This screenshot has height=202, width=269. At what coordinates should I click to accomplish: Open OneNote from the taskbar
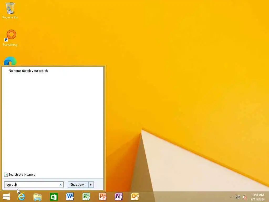(118, 197)
